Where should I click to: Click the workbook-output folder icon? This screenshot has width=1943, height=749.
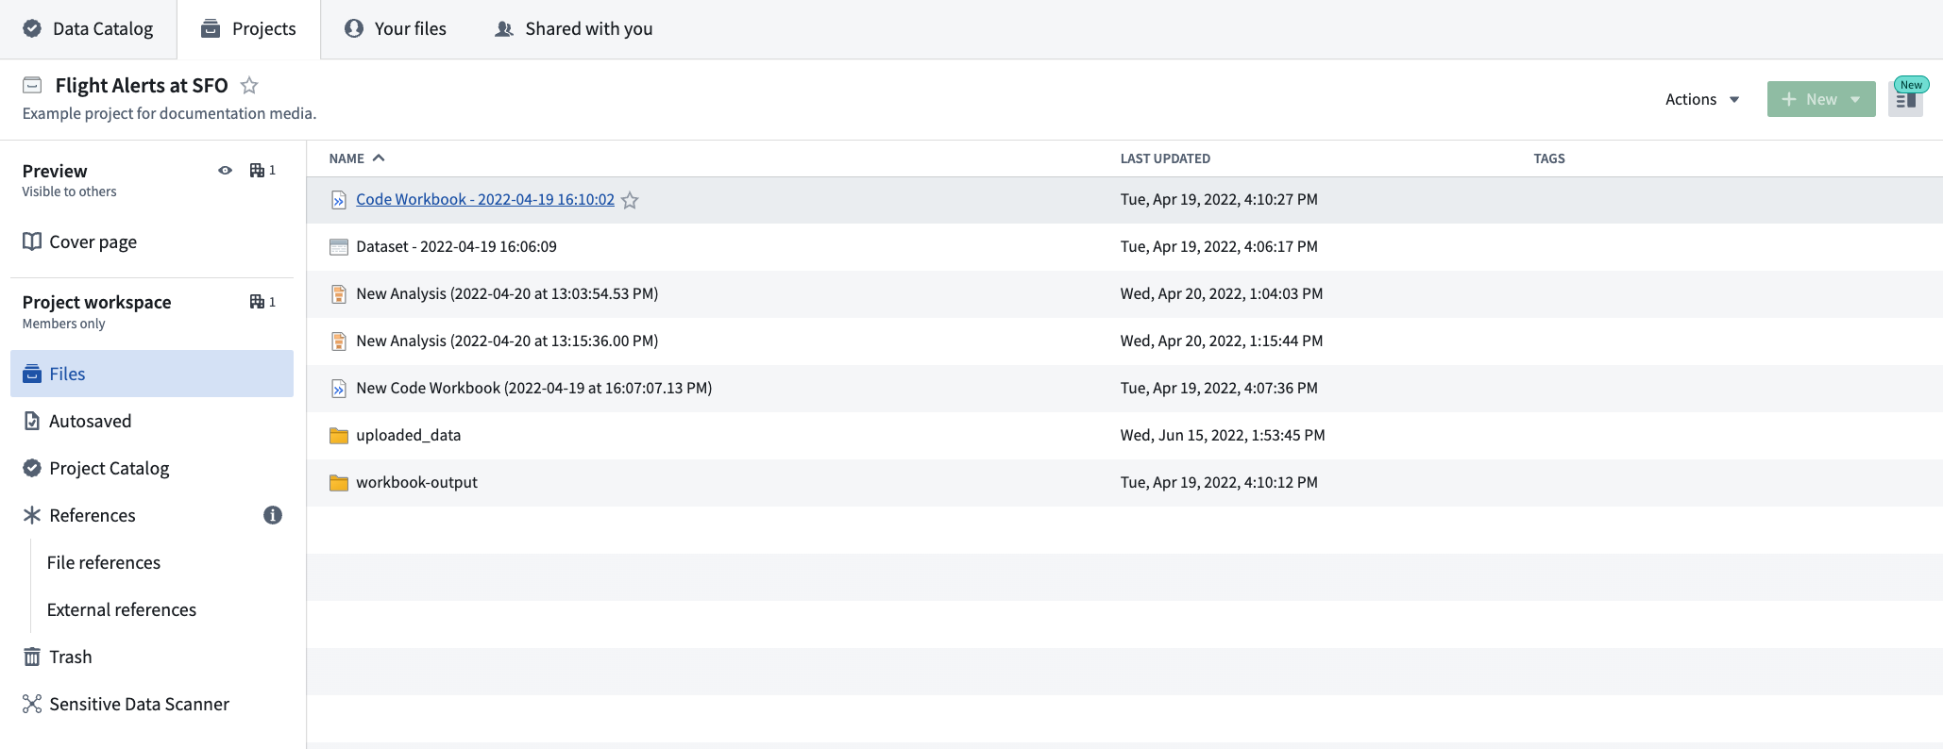(339, 482)
